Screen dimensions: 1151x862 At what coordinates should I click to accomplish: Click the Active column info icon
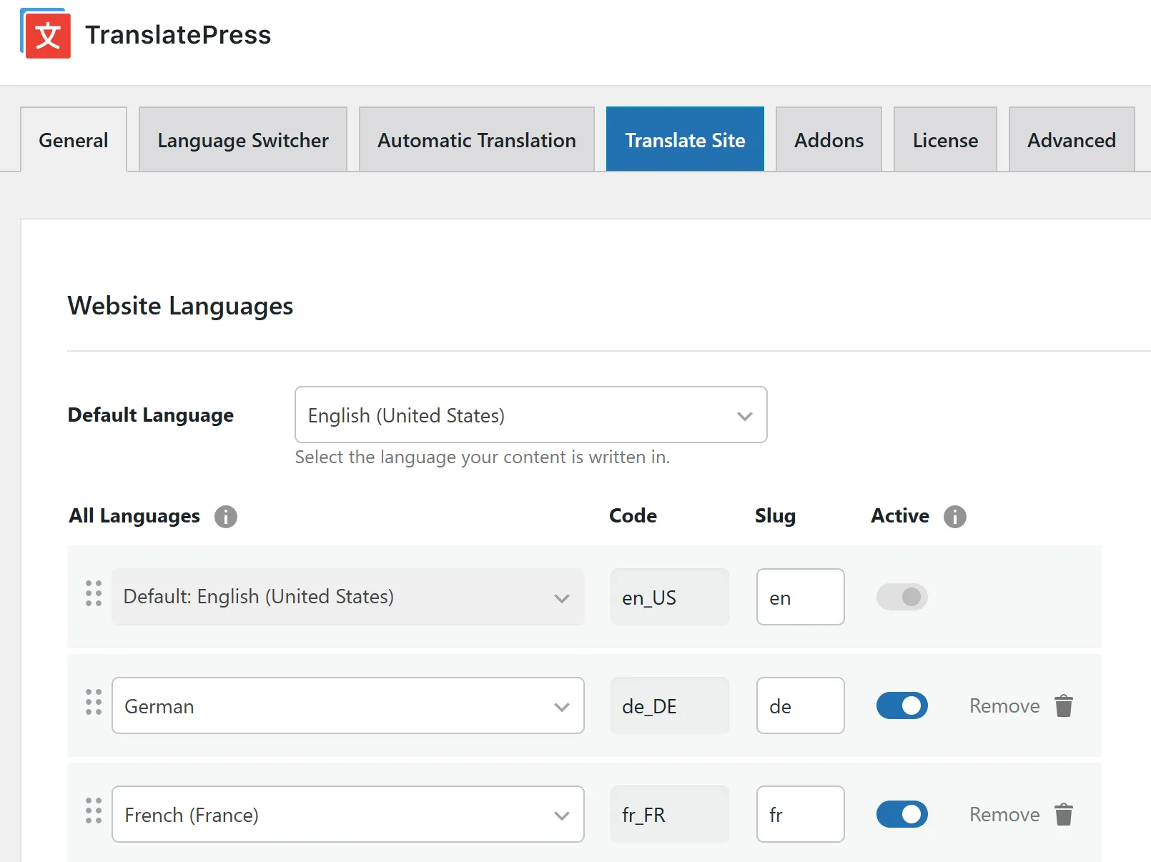(954, 516)
